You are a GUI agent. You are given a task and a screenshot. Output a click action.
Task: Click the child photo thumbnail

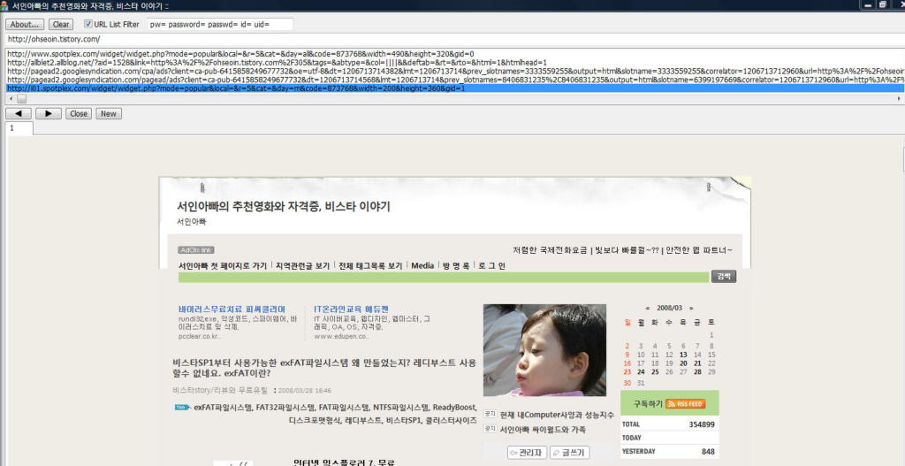pos(544,350)
